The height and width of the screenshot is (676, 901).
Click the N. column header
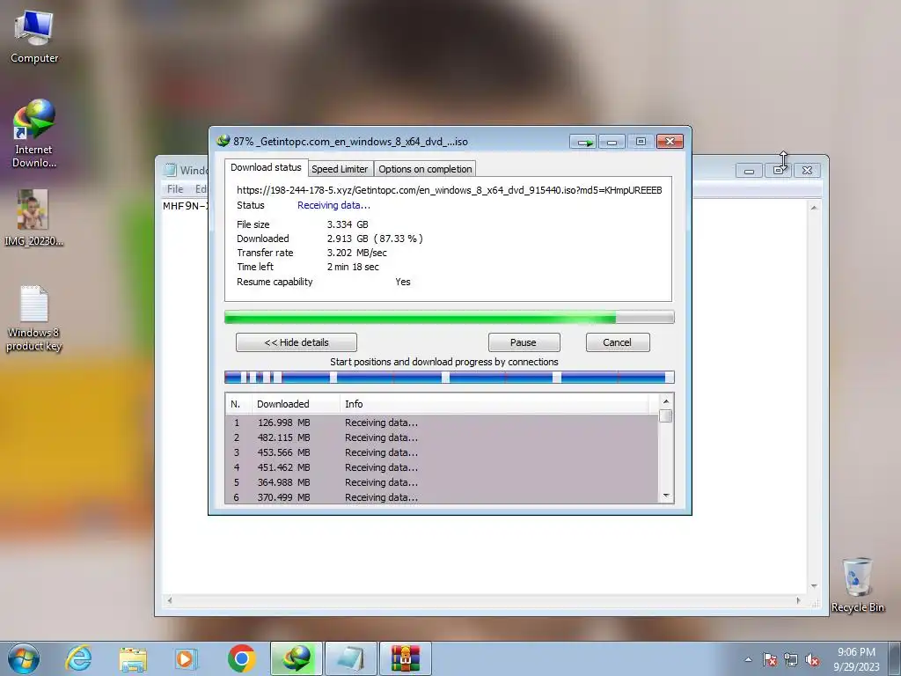coord(238,404)
